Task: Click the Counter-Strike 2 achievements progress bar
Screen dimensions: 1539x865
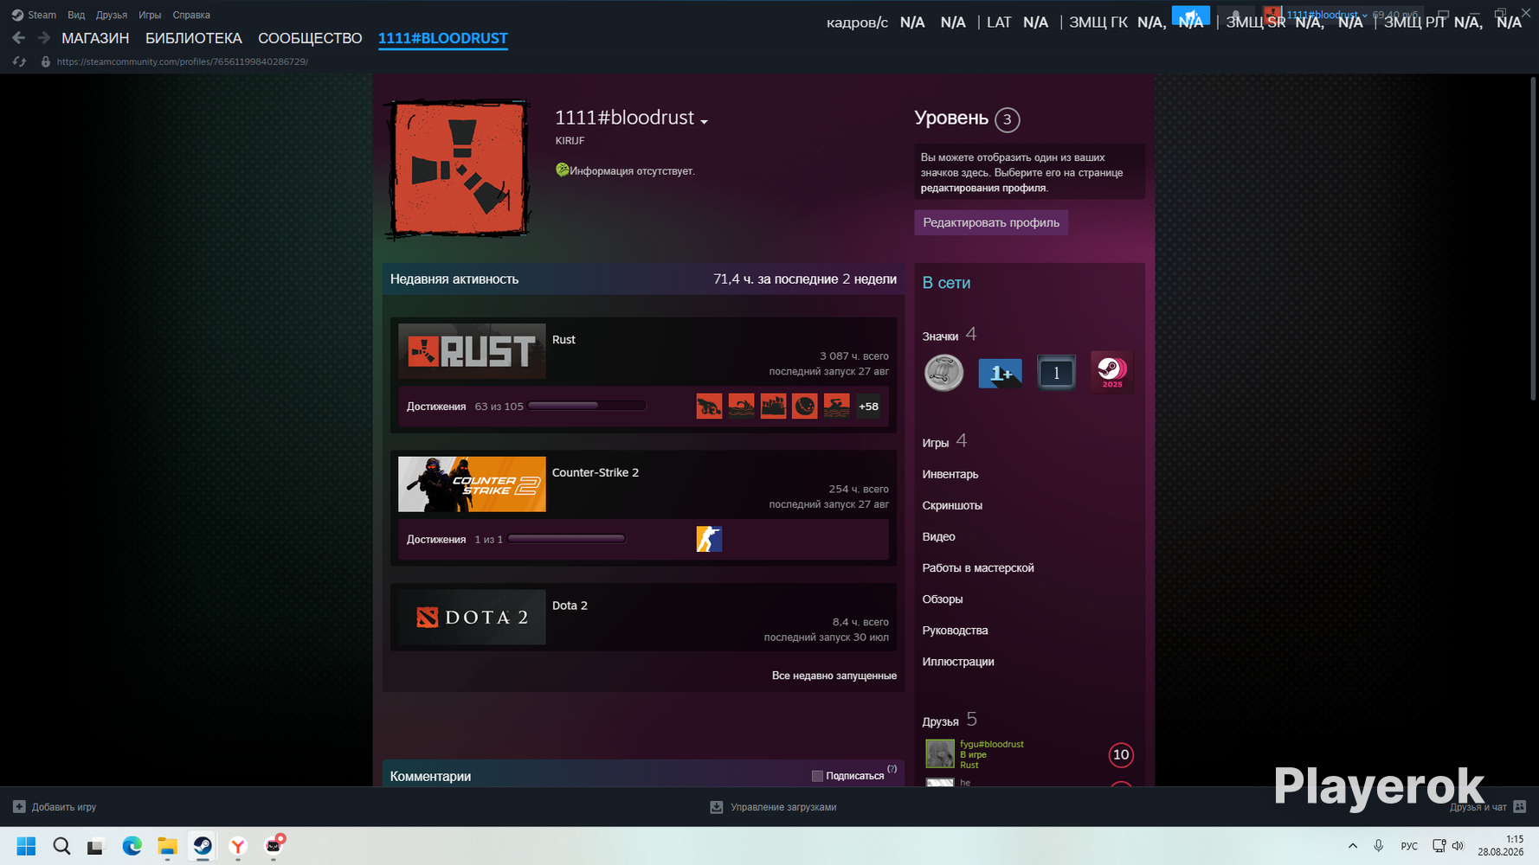Action: (x=567, y=539)
